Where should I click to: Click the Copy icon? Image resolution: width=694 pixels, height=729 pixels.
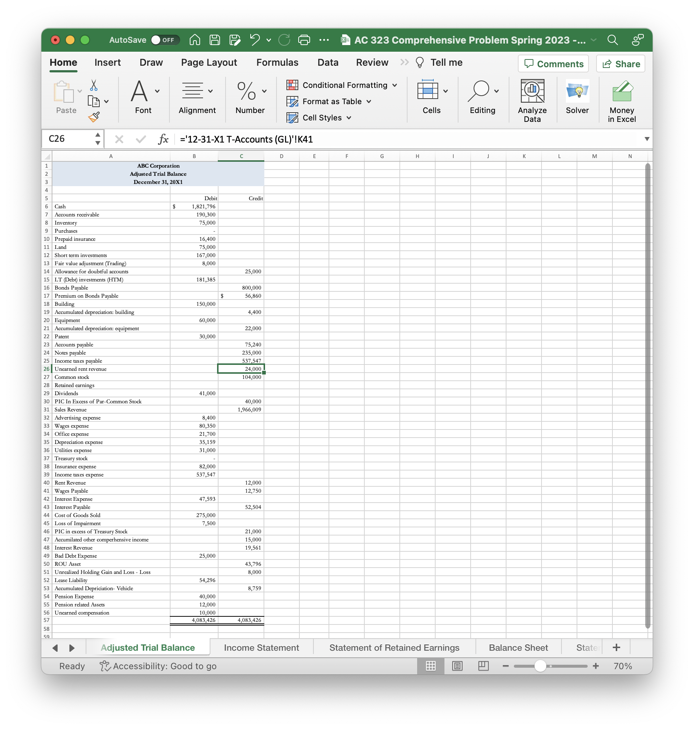[x=94, y=101]
